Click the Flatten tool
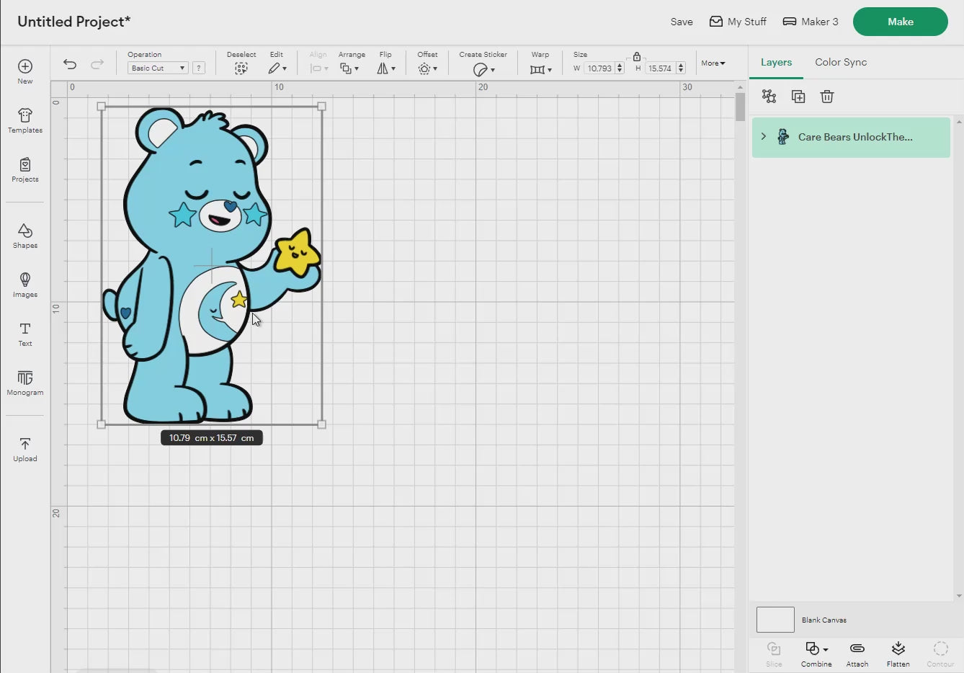Image resolution: width=964 pixels, height=673 pixels. coord(898,654)
